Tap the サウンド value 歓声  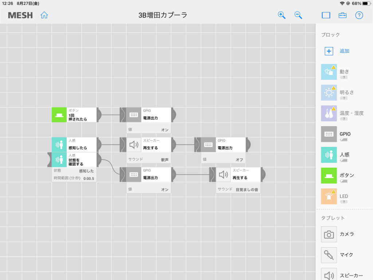165,160
